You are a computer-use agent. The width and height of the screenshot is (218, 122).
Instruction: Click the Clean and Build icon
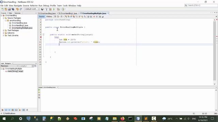click(50, 9)
